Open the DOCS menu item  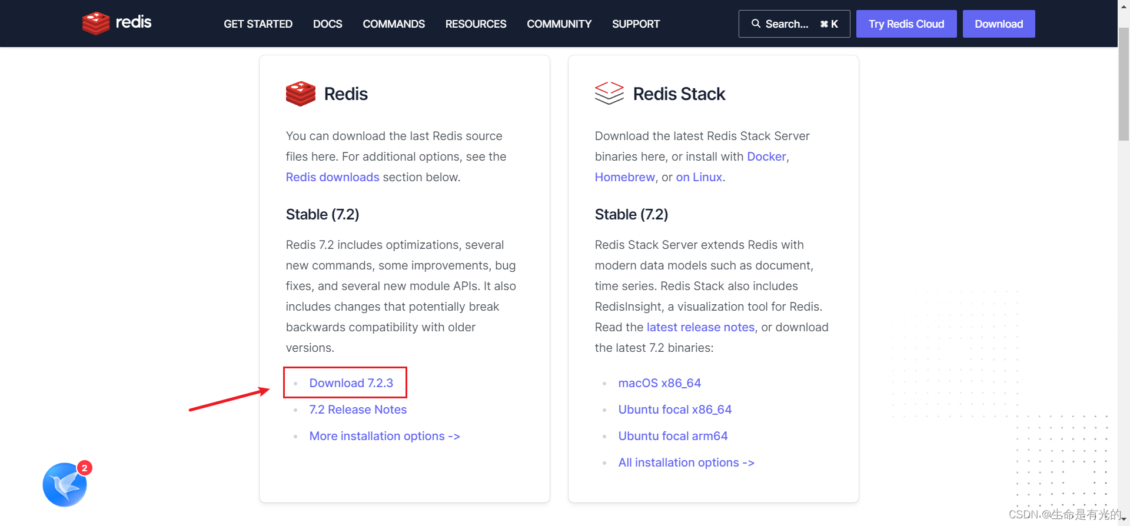(328, 24)
